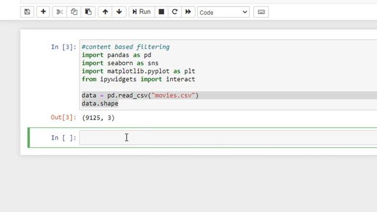Move the selected cell up arrow
Viewport: 377px width, 212px height.
pos(105,12)
